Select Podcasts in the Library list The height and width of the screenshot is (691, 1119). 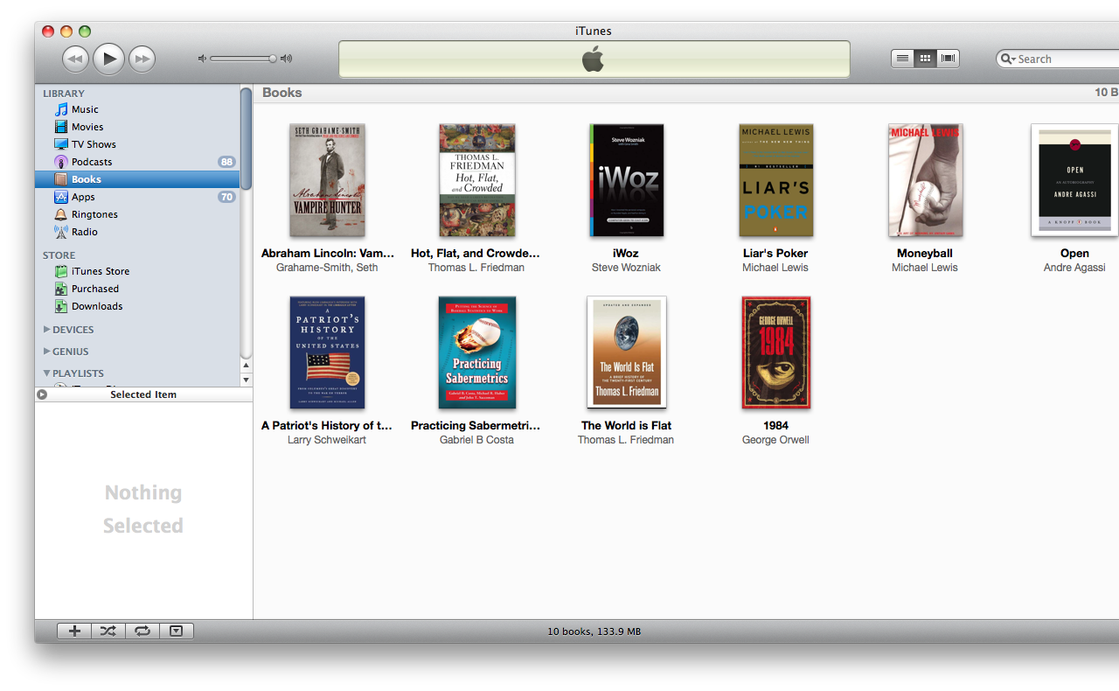137,162
